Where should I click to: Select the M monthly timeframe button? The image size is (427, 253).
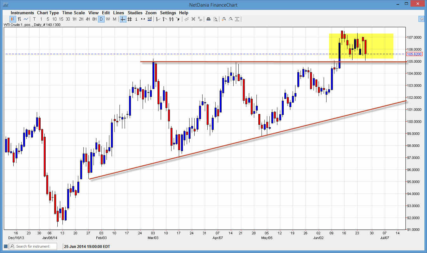[x=114, y=19]
